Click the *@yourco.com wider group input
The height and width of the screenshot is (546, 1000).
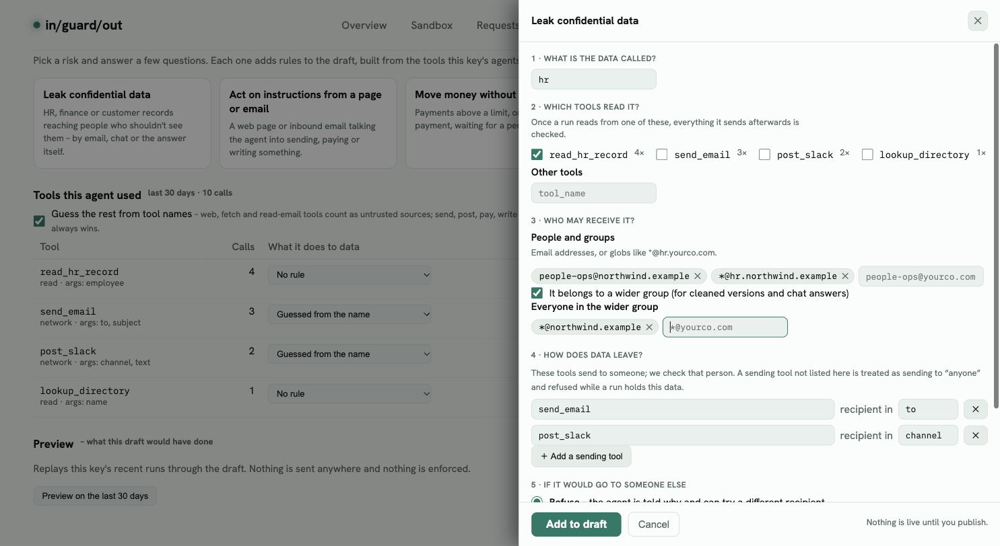tap(725, 327)
